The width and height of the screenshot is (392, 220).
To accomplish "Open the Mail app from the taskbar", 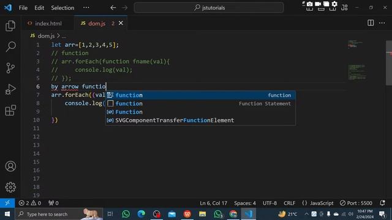I will pos(171,214).
